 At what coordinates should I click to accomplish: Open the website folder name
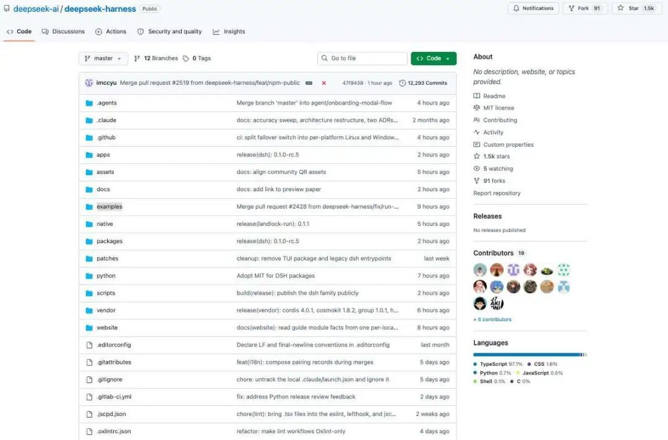tap(107, 327)
